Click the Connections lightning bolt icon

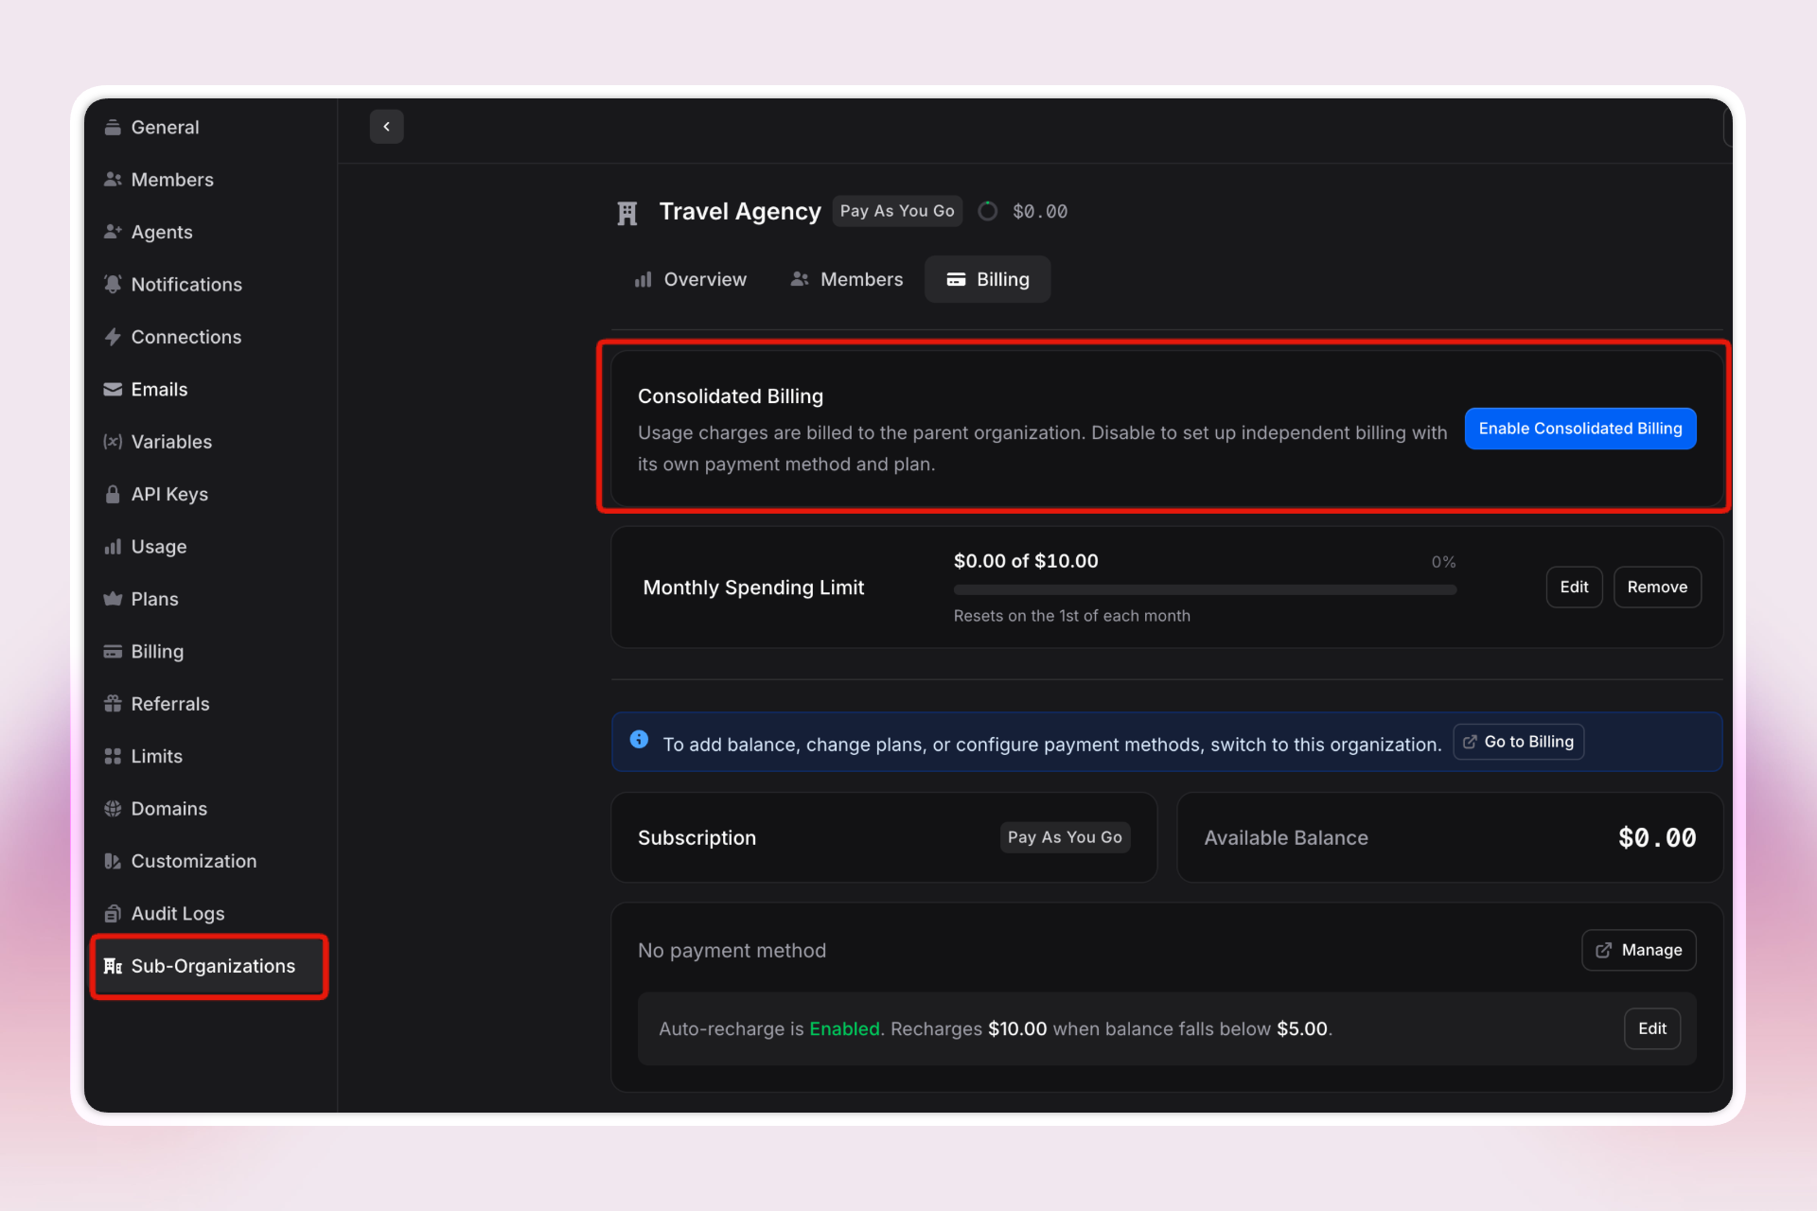click(x=113, y=337)
